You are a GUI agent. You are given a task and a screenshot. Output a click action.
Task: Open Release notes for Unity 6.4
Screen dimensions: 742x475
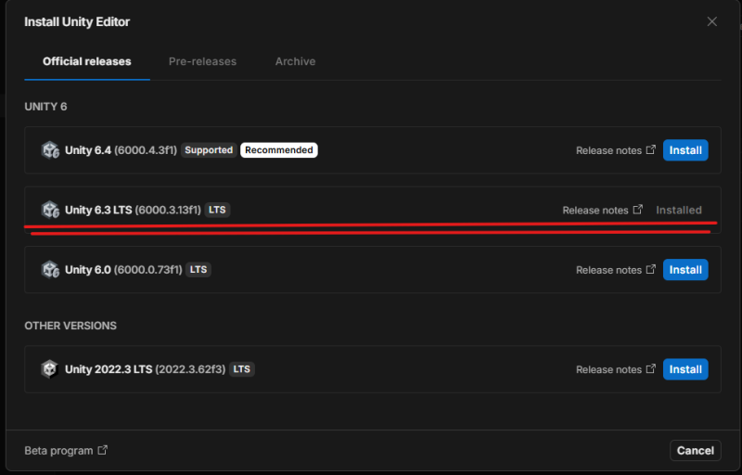pos(608,150)
